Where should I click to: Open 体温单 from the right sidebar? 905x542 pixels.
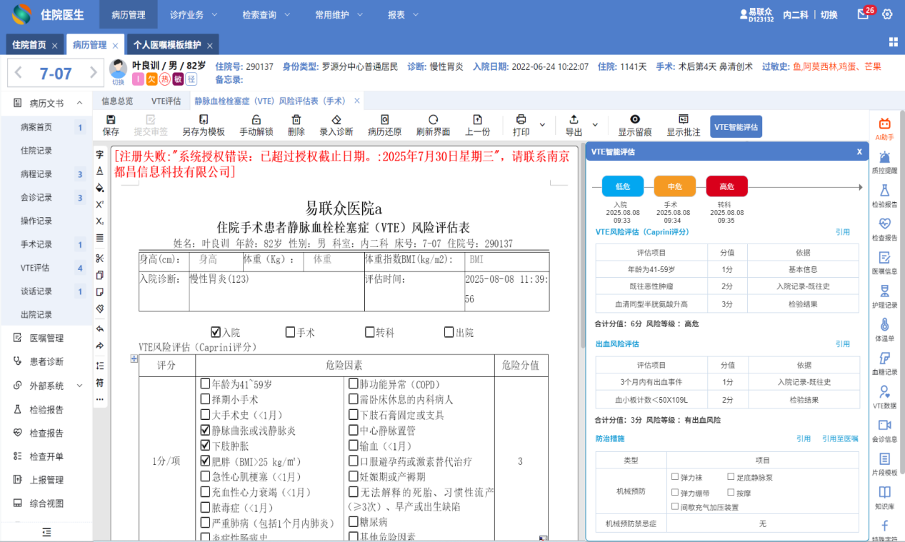click(884, 329)
